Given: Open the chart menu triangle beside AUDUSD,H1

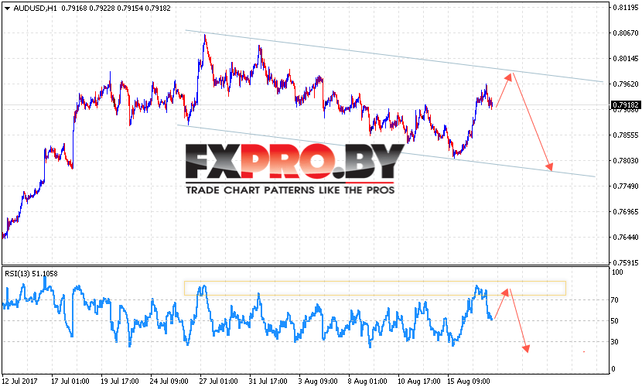Looking at the screenshot, I should (x=7, y=9).
